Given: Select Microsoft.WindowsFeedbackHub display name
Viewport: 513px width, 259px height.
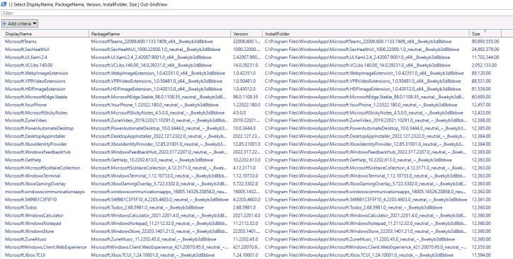Looking at the screenshot, I should [x=38, y=152].
